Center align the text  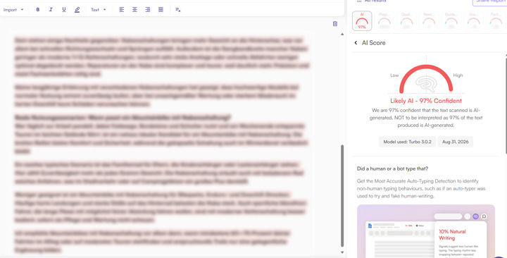(x=134, y=10)
